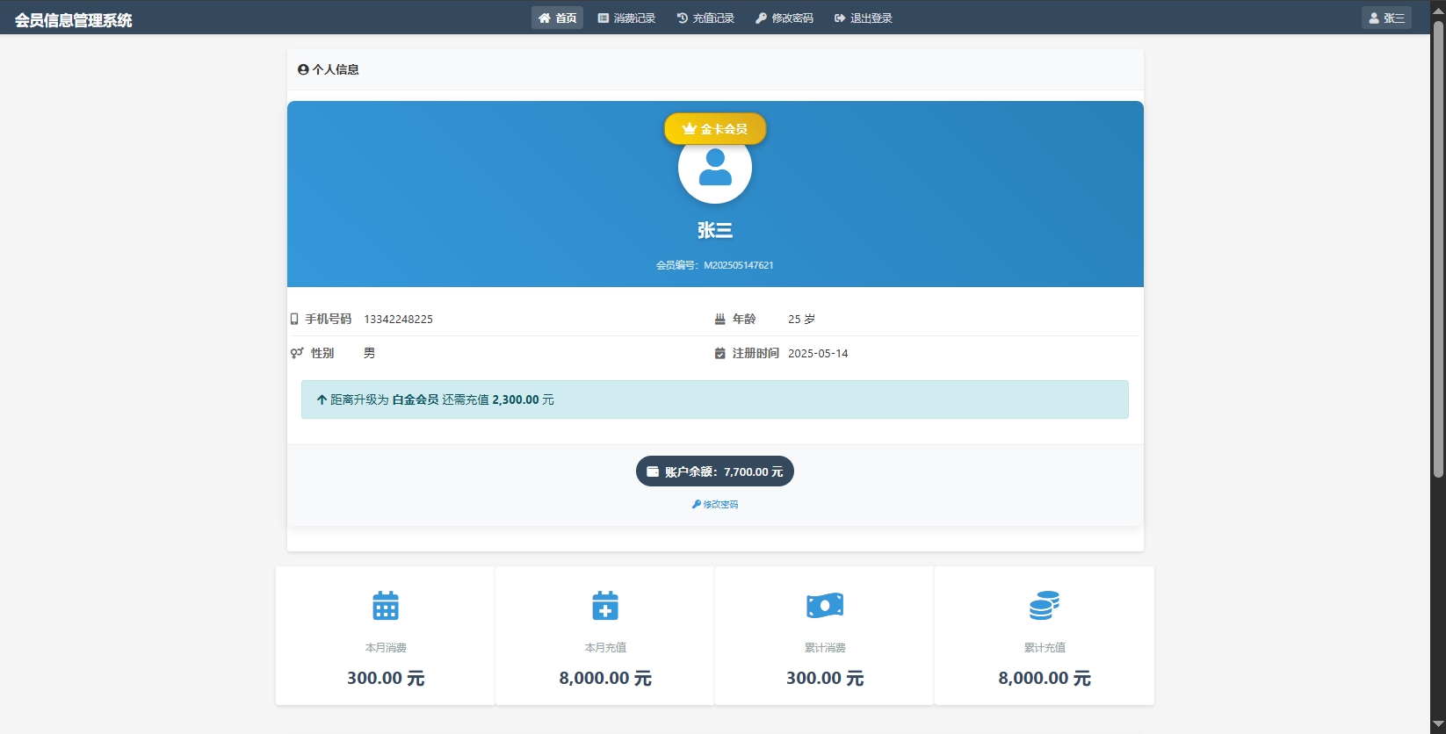This screenshot has width=1446, height=734.
Task: Click the wallet icon in balance pill
Action: coord(653,471)
